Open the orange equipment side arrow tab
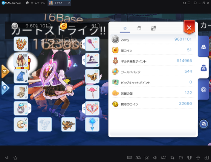211x162 pixels. [x=5, y=71]
